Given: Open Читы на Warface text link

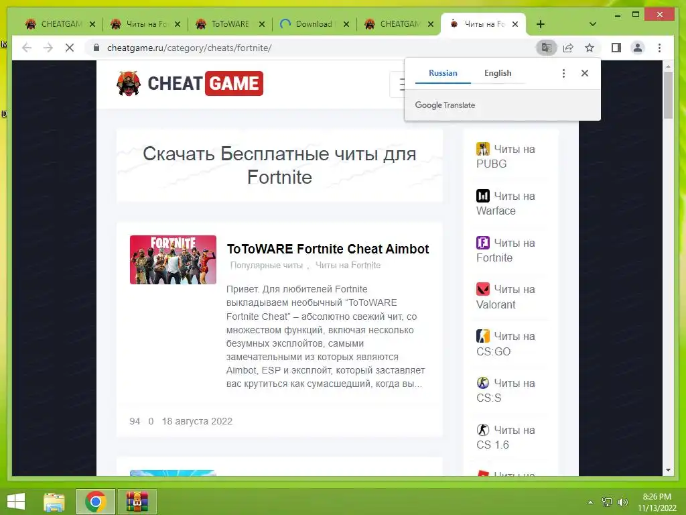Looking at the screenshot, I should (506, 203).
